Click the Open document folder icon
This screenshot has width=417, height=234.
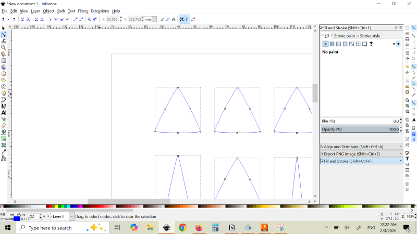(x=407, y=33)
